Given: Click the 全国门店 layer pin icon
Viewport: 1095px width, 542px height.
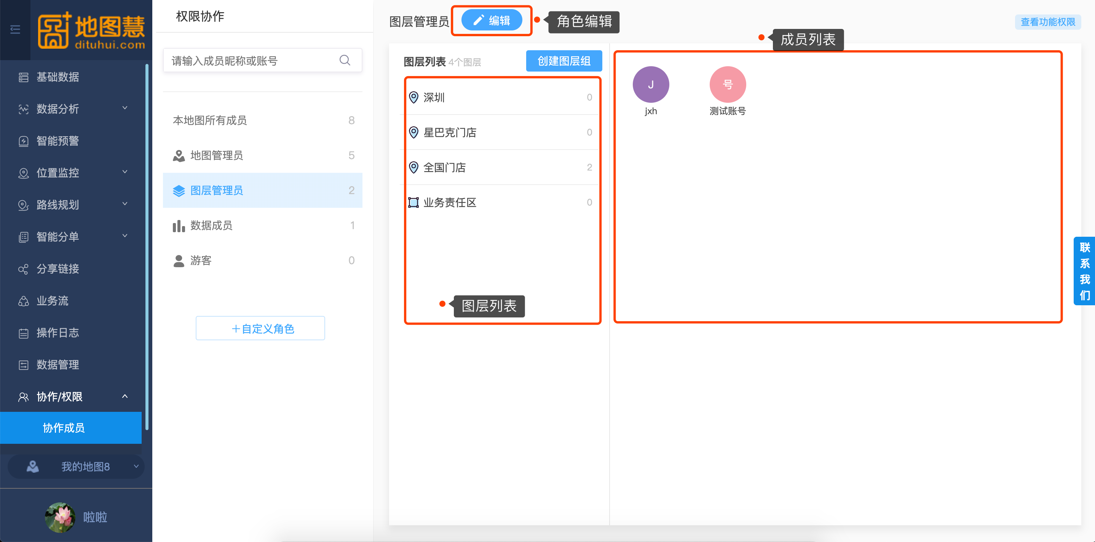Looking at the screenshot, I should (413, 167).
